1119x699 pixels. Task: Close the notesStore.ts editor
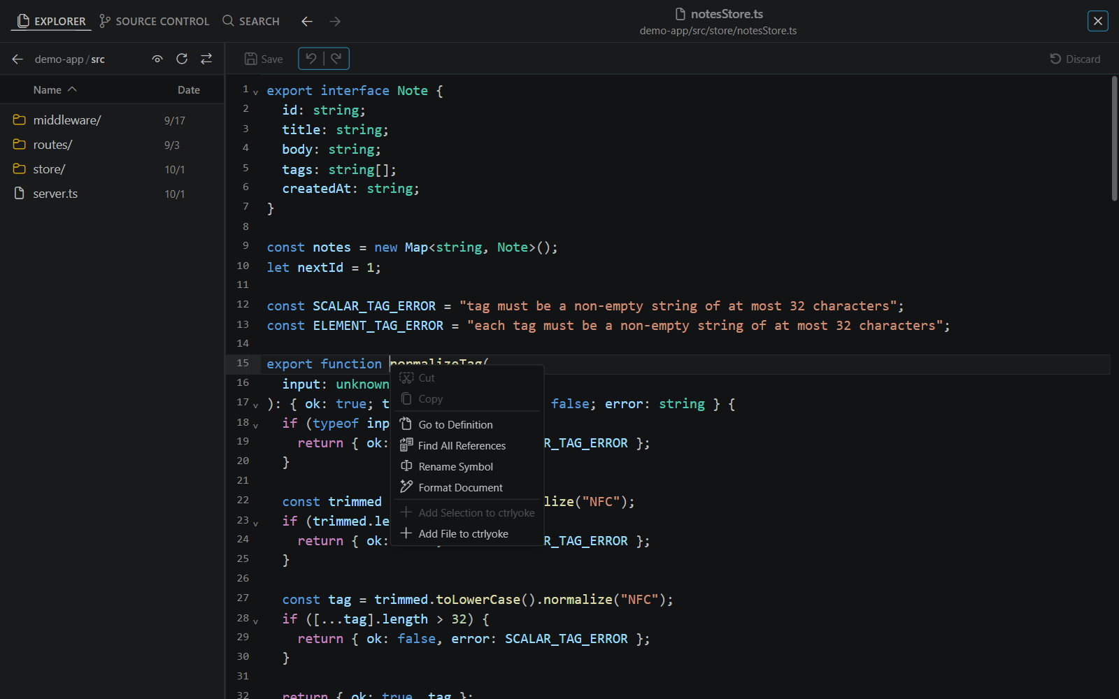(1098, 21)
